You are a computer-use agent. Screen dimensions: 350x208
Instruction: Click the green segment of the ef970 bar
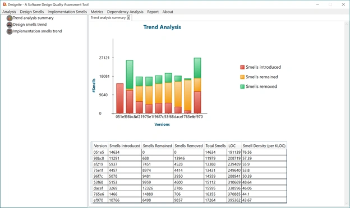pyautogui.click(x=197, y=68)
